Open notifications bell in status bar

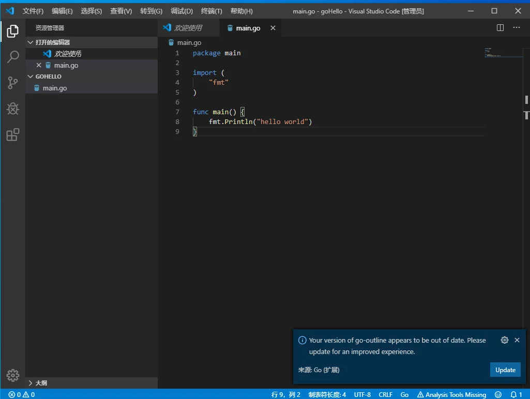coord(516,395)
